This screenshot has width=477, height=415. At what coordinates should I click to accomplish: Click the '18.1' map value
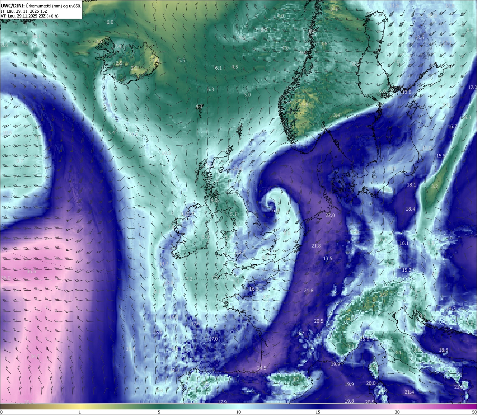411,185
